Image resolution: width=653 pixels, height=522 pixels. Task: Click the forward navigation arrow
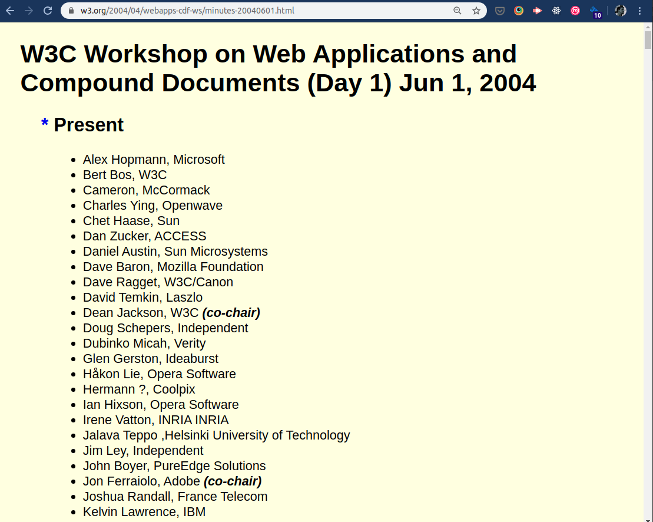[29, 11]
